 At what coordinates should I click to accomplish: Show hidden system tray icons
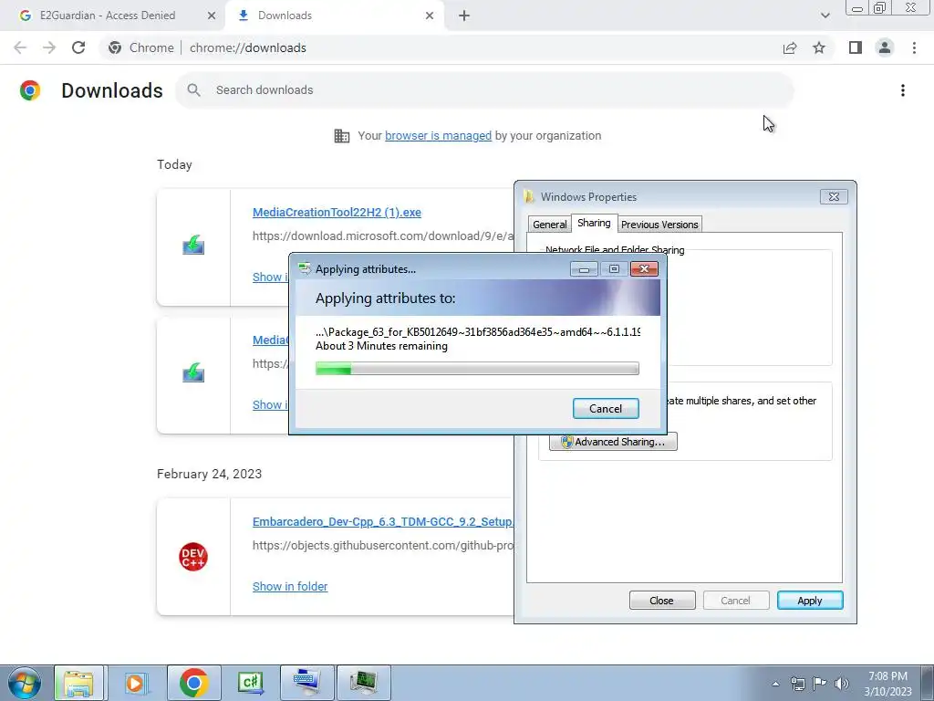coord(775,684)
